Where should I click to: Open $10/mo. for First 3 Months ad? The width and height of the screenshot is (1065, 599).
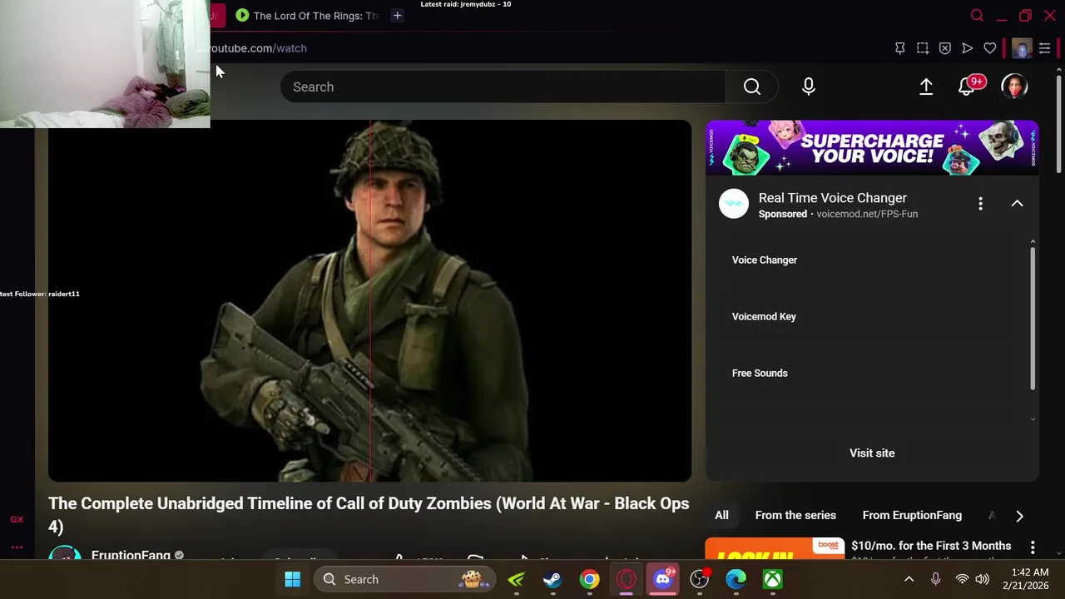coord(931,546)
